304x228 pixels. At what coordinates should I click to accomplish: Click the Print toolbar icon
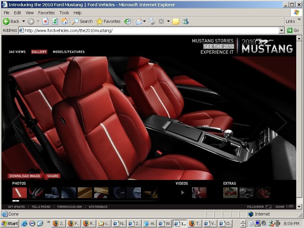[152, 21]
